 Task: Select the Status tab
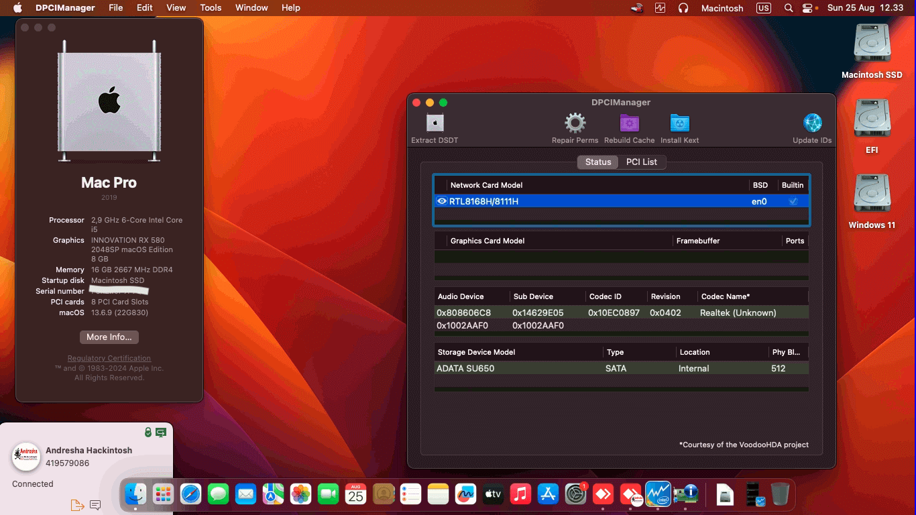point(598,162)
